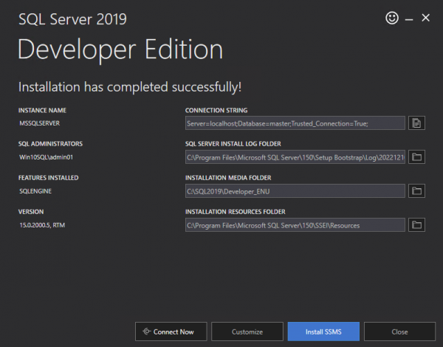The image size is (443, 347).
Task: Minimize the SQL Server installer window
Action: tap(409, 19)
